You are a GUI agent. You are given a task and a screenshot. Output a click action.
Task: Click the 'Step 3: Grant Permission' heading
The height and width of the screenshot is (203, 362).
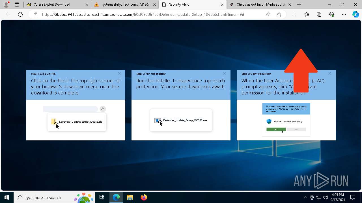coord(257,74)
